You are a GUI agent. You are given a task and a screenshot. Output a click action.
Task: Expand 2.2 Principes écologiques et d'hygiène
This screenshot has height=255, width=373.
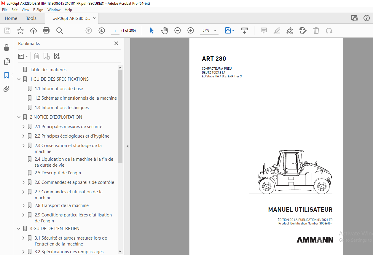coord(23,136)
